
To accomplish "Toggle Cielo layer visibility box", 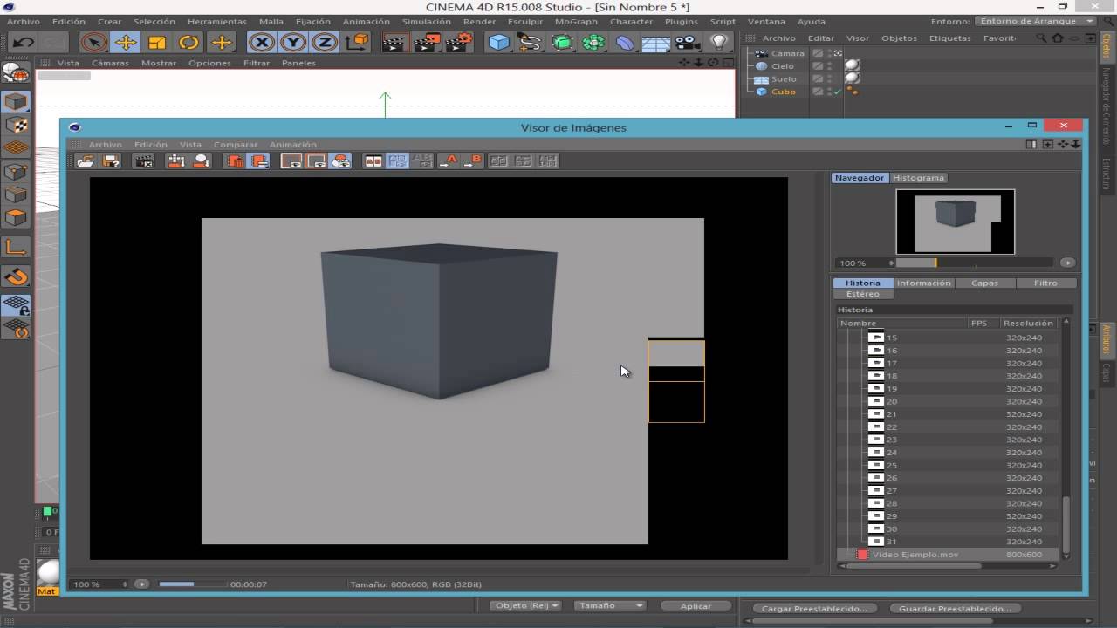I will 818,65.
